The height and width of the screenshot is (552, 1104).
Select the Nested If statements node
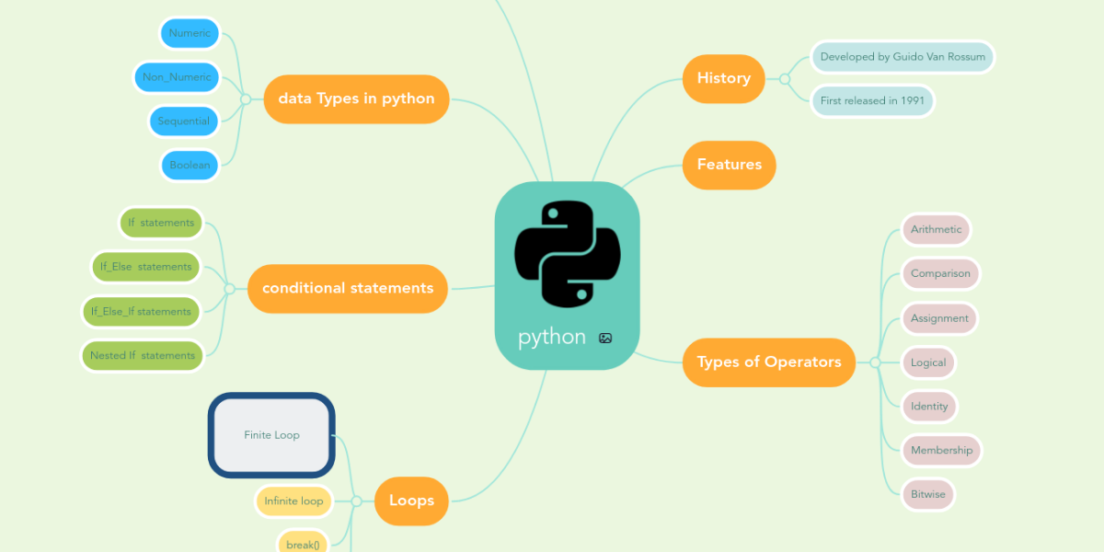[143, 355]
